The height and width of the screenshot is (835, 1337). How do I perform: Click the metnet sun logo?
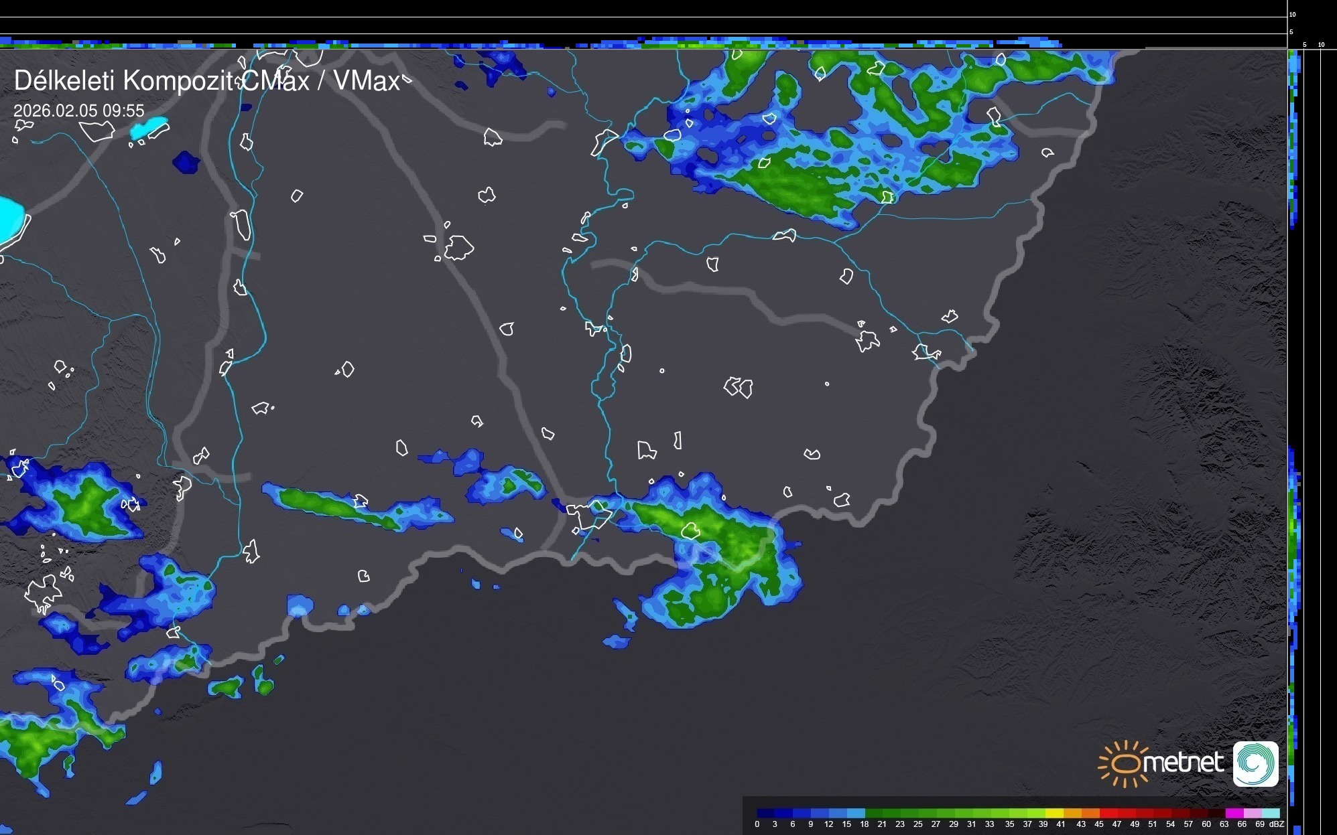coord(1125,763)
